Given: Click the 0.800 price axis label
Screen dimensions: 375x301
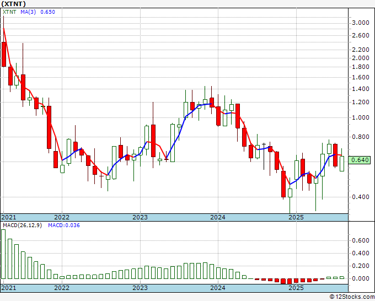Looking at the screenshot, I should (x=361, y=137).
